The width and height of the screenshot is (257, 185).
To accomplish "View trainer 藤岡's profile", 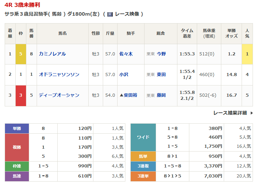I will click(x=161, y=95).
